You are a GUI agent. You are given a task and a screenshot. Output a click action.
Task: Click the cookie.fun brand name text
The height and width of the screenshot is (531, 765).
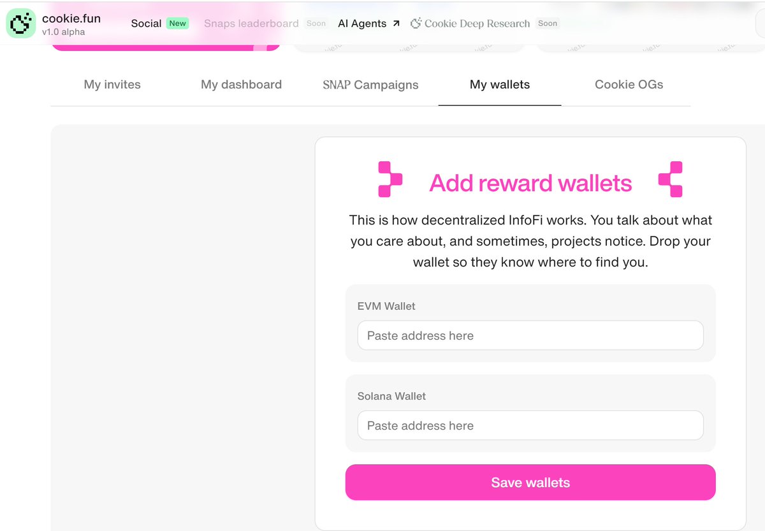[71, 18]
